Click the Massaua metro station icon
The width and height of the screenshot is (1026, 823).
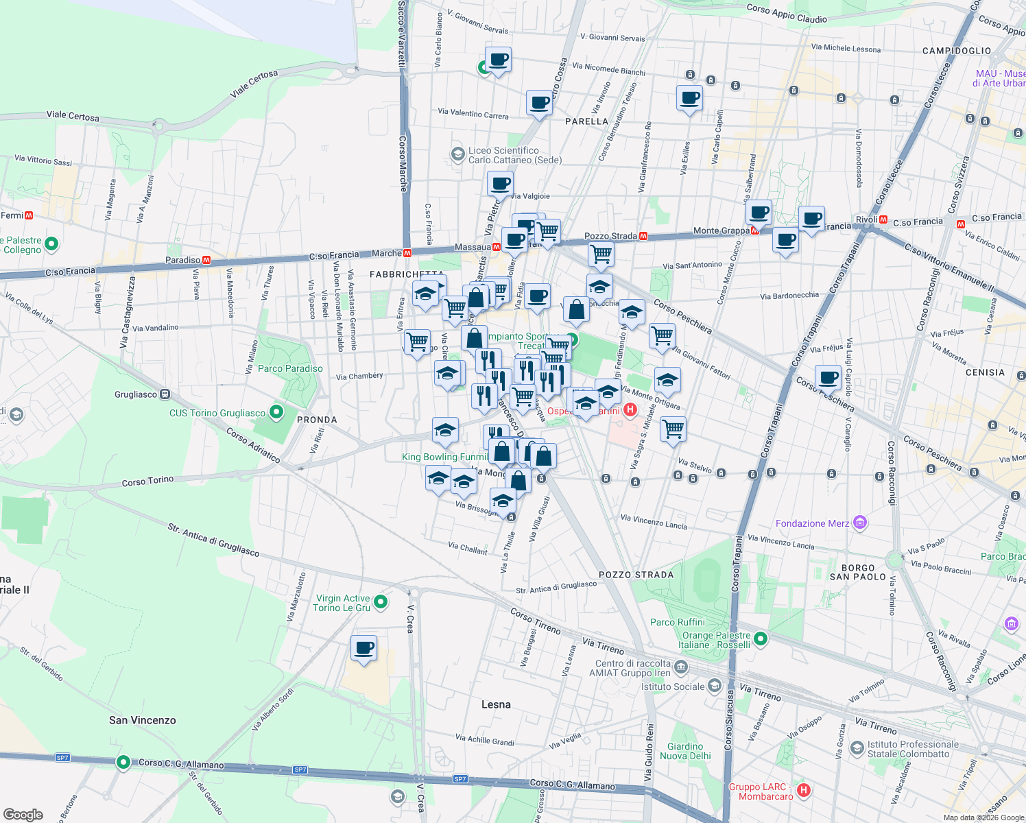pyautogui.click(x=496, y=247)
